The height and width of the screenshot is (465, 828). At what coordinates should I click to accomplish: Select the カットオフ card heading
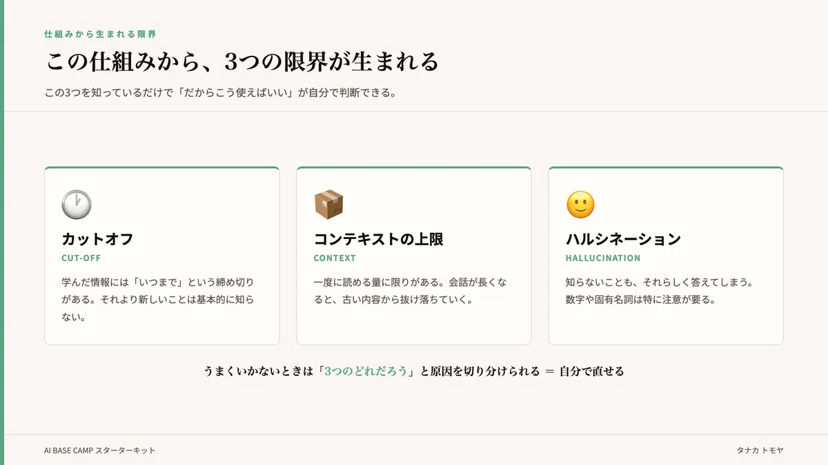[x=97, y=239]
